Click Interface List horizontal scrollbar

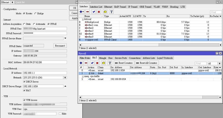point(150,45)
